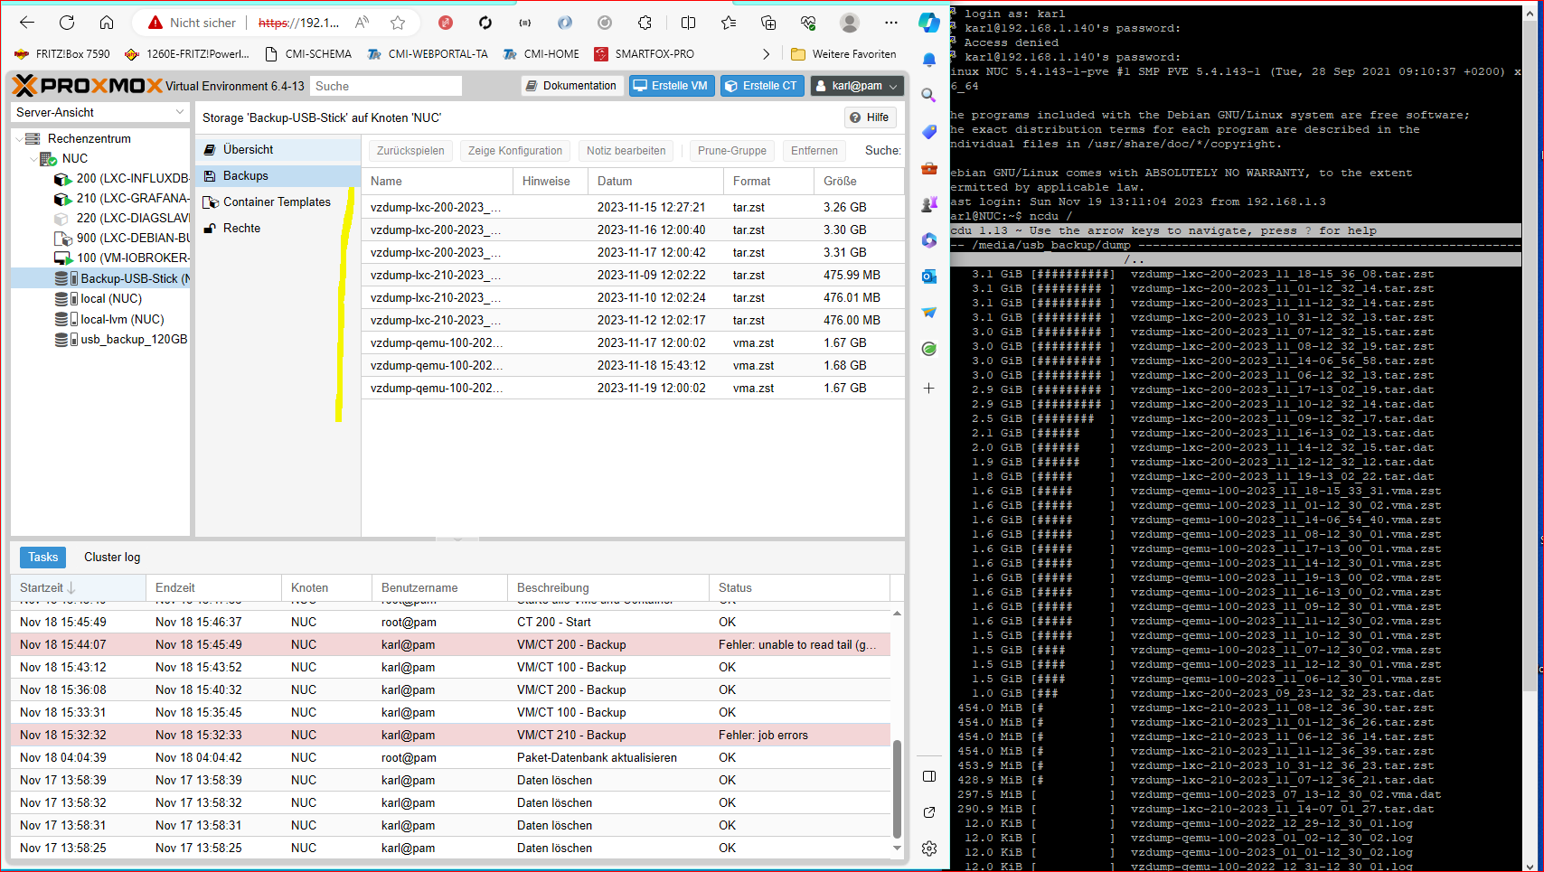Collapse the Rechenzentrum tree node

(19, 139)
